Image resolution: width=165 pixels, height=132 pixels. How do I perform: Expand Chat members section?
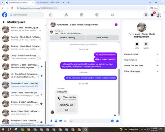[x=142, y=60]
